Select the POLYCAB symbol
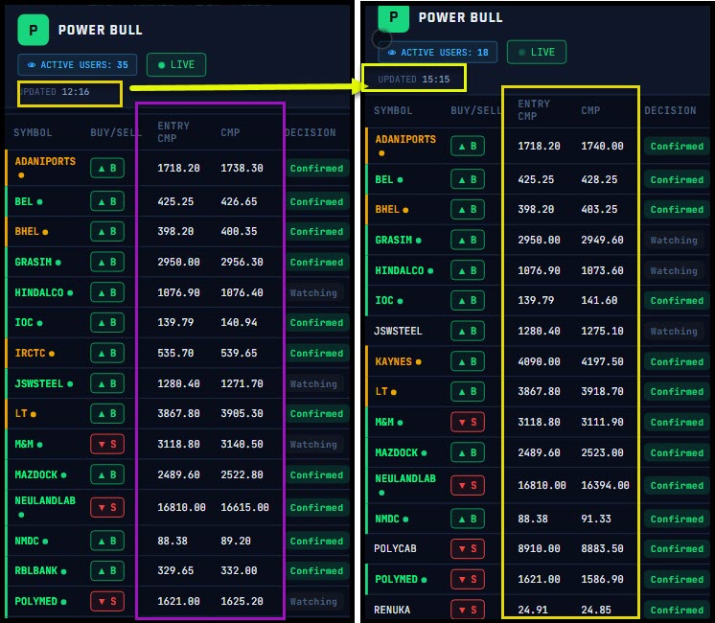Screen dimensions: 715x623 click(x=395, y=548)
